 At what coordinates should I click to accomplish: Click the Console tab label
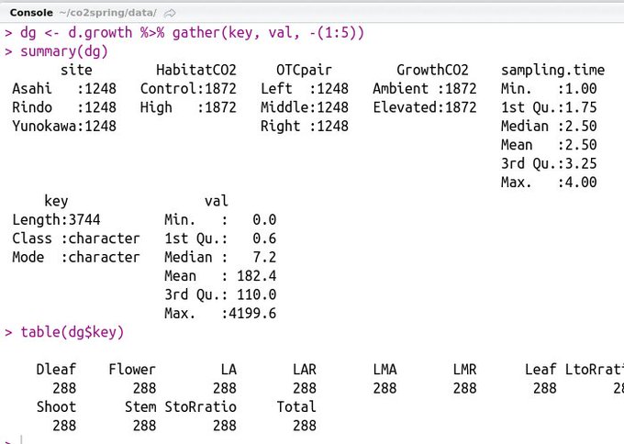31,13
